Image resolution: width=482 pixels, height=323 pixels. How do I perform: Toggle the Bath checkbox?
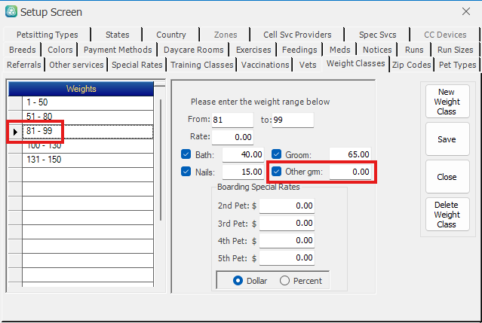point(186,154)
